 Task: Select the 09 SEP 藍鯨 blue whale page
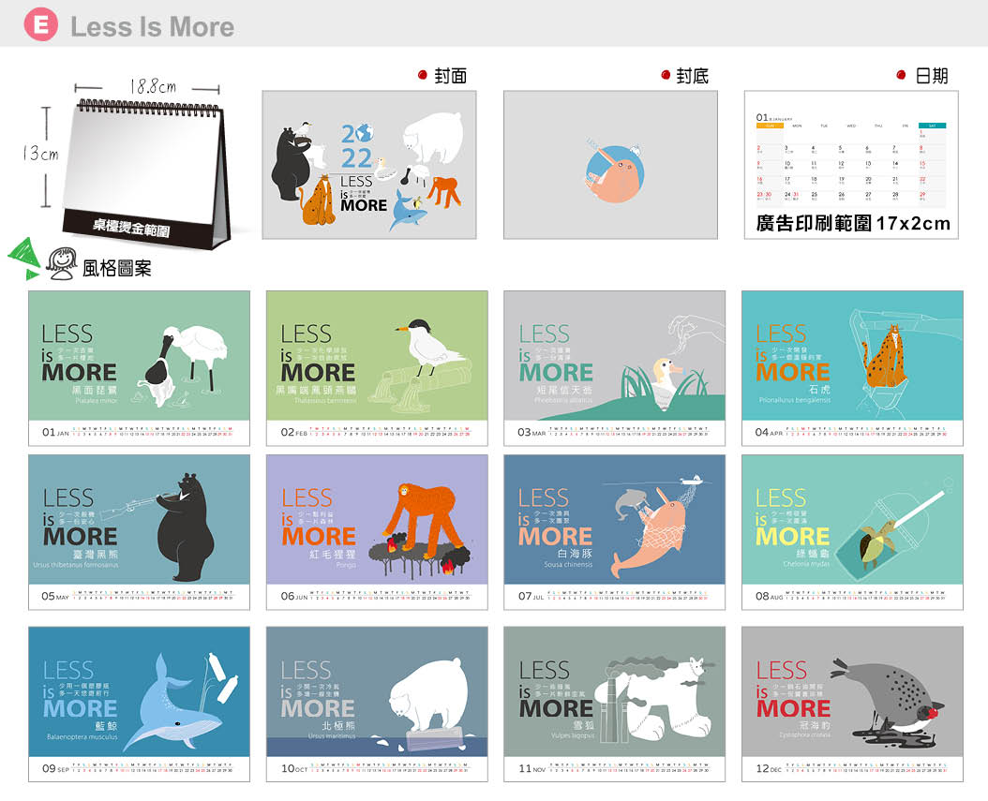pyautogui.click(x=140, y=703)
